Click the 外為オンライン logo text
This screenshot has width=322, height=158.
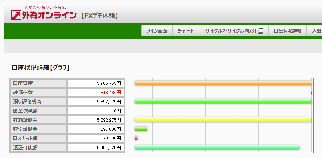[49, 15]
